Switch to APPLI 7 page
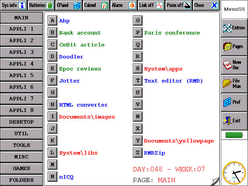The width and height of the screenshot is (248, 186). (x=21, y=99)
